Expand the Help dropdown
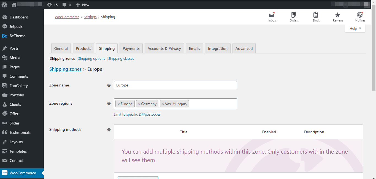 355,28
